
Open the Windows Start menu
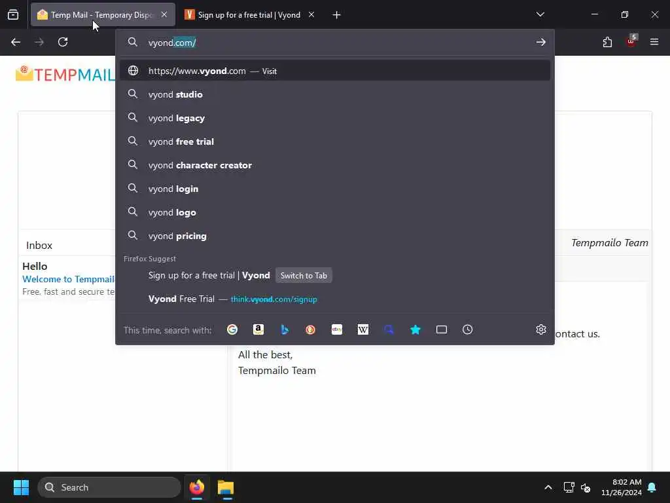(x=21, y=487)
